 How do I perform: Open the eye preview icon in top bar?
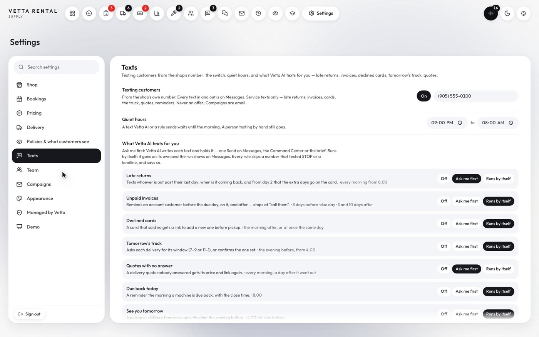pos(275,13)
